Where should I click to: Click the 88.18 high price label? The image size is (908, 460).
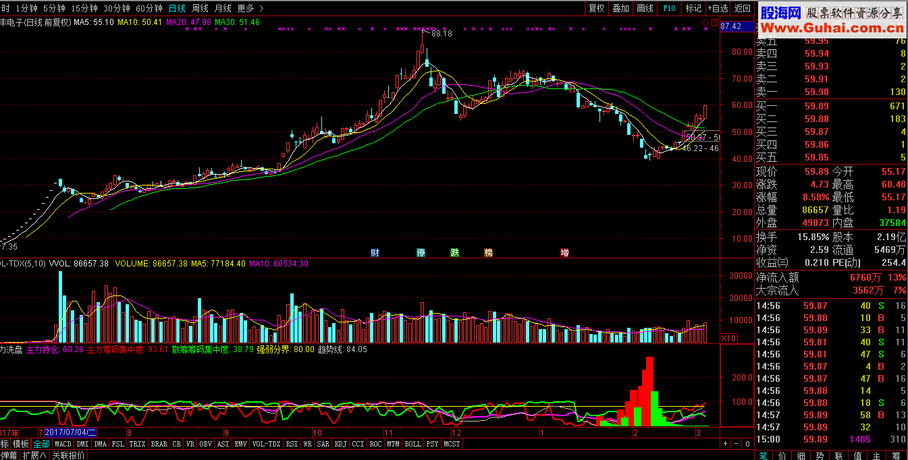click(x=442, y=33)
